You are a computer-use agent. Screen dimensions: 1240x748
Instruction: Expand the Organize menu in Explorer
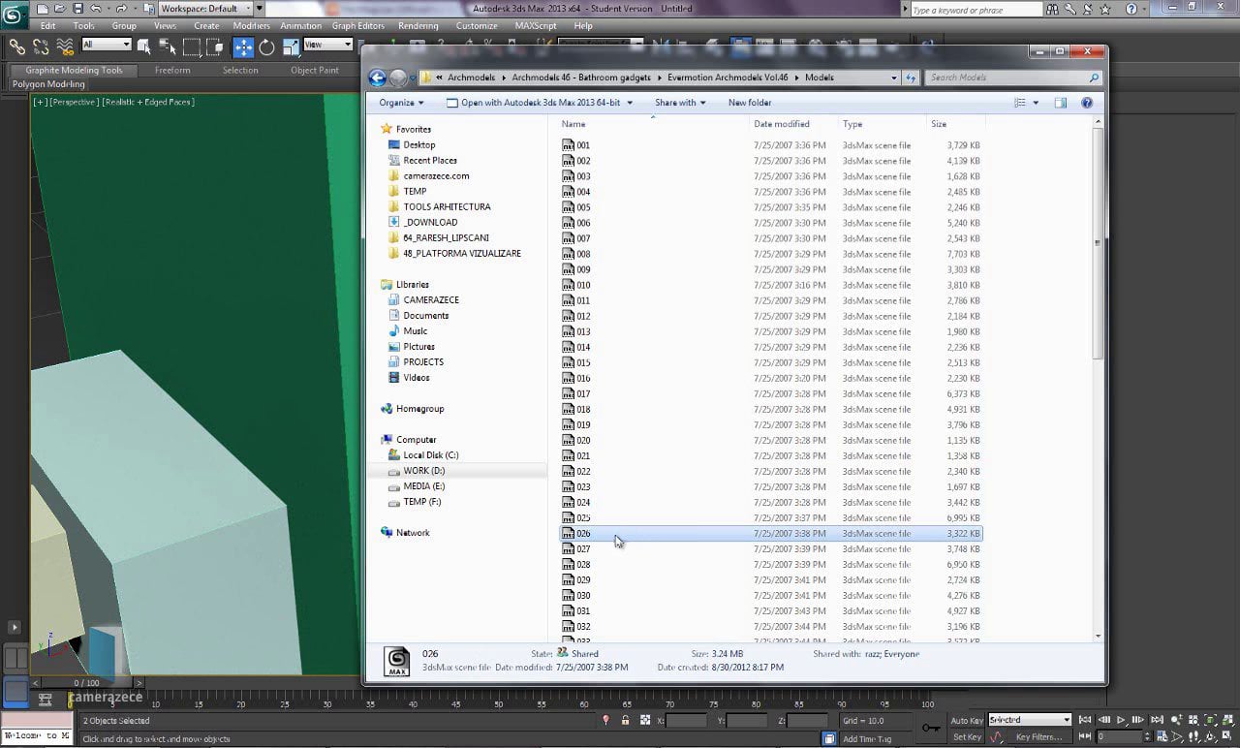click(x=401, y=103)
